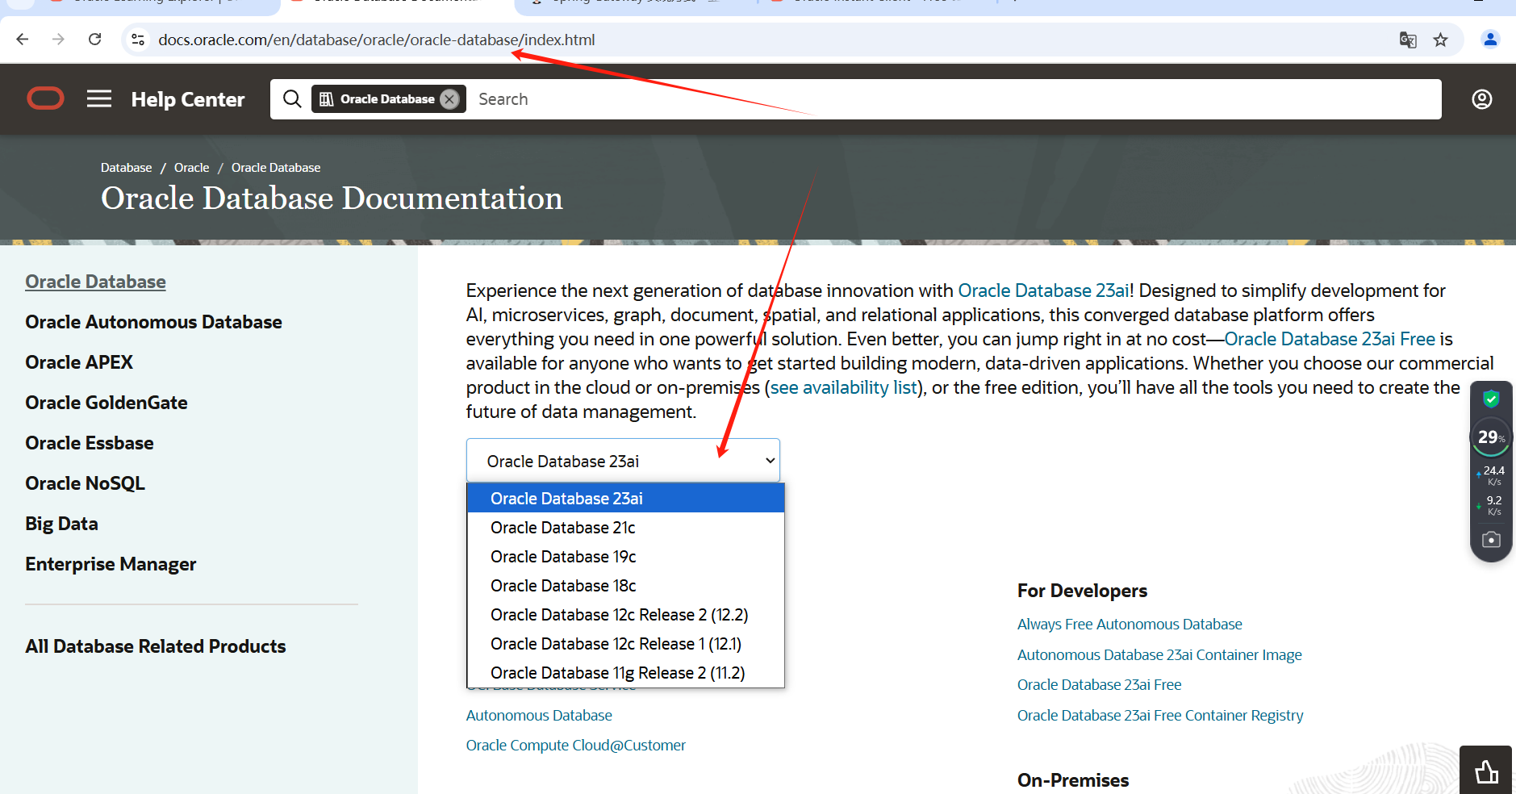Click the magnifier search icon

coord(292,98)
